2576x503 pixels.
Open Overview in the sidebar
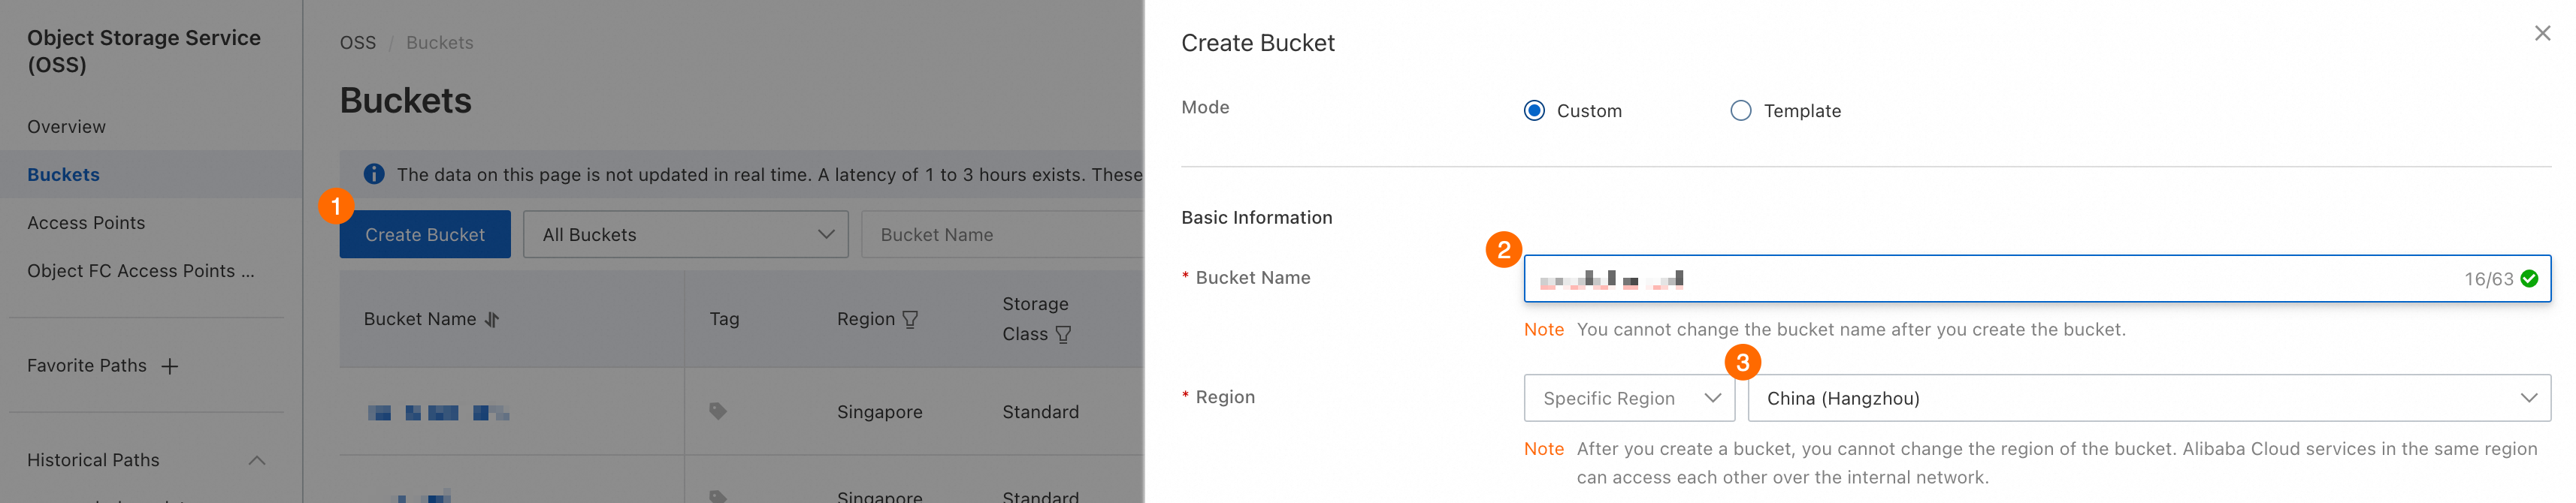tap(66, 127)
